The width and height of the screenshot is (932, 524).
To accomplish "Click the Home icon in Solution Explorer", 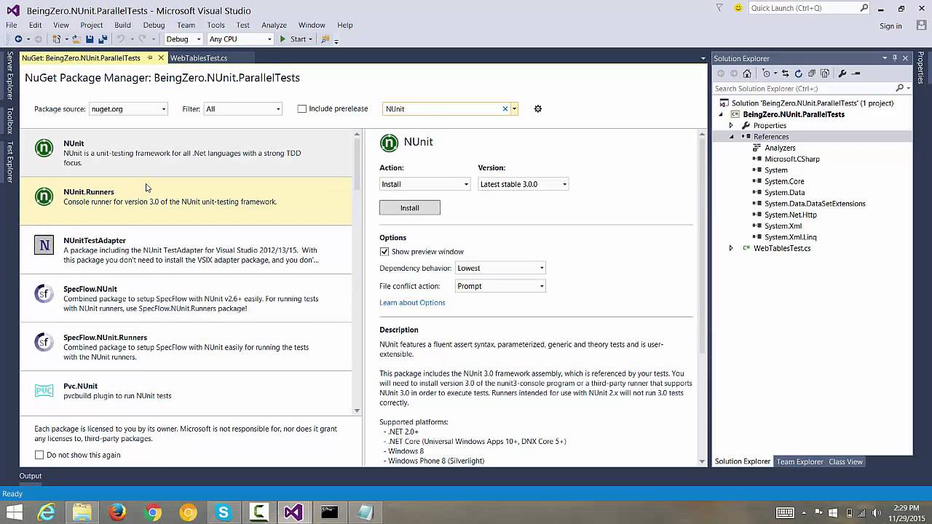I will tap(747, 74).
